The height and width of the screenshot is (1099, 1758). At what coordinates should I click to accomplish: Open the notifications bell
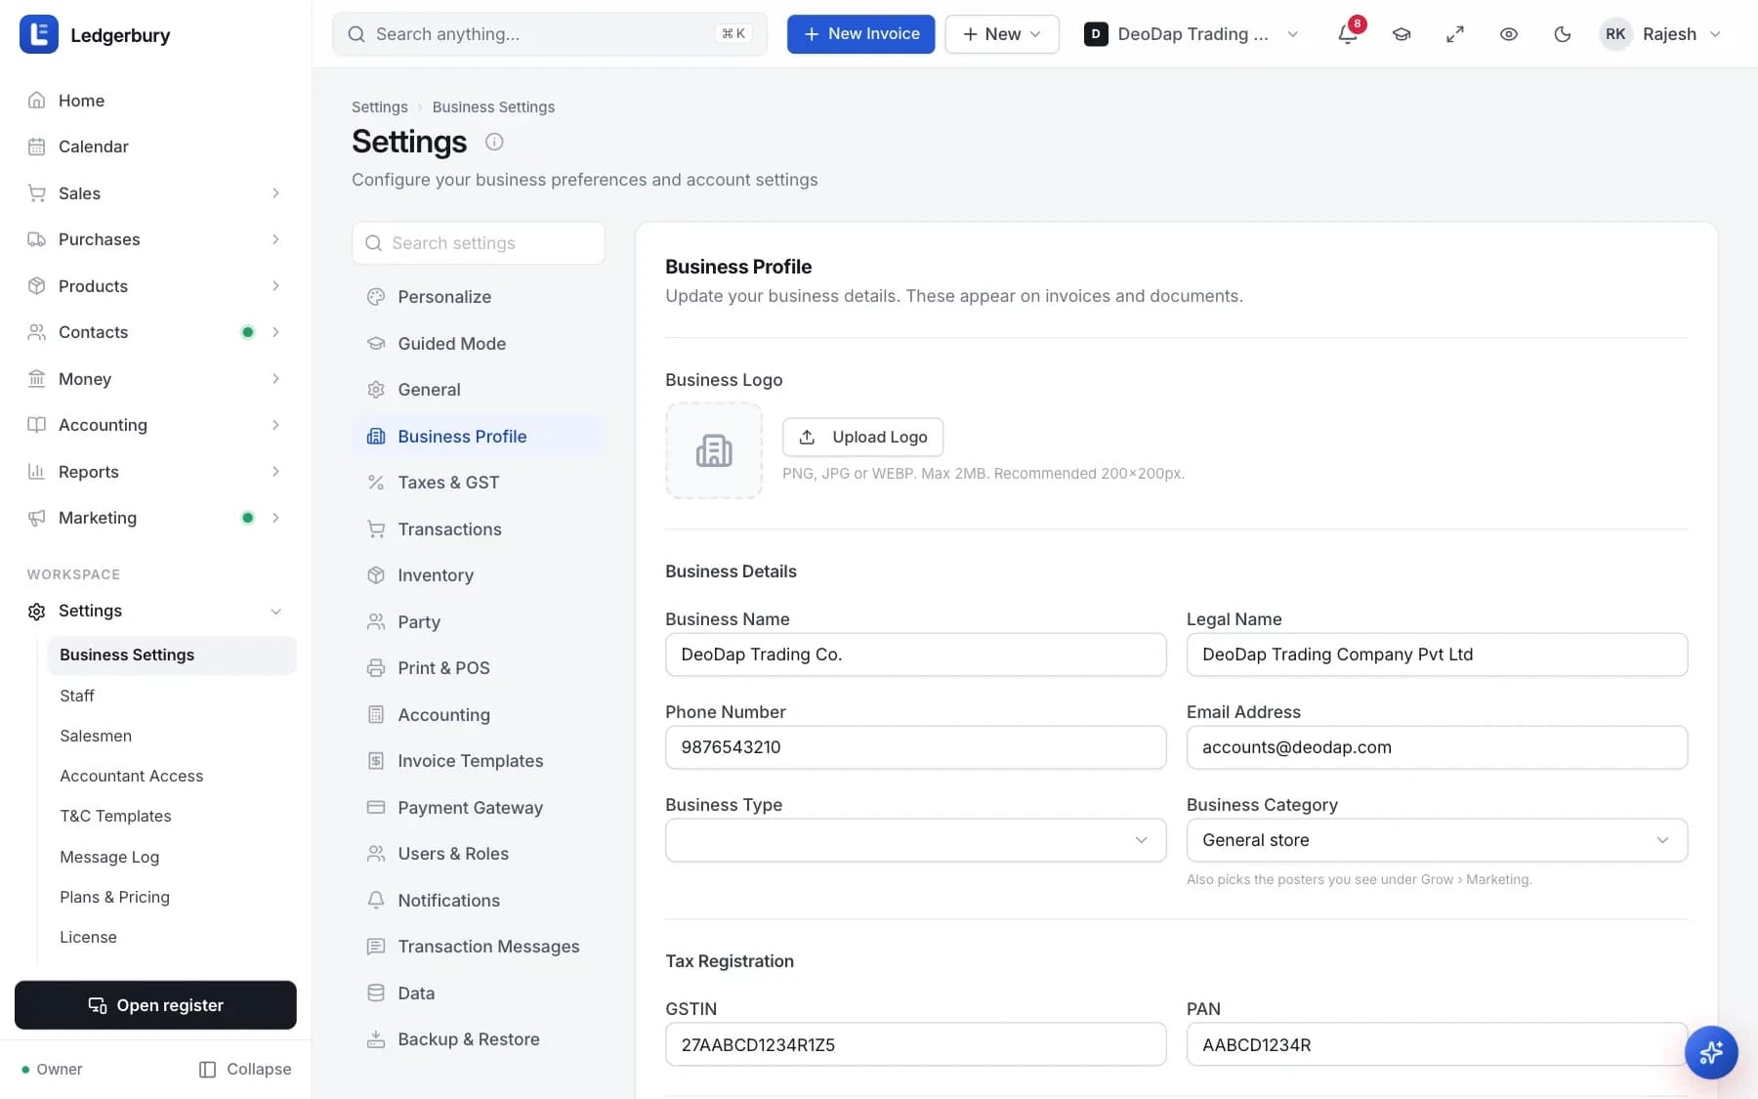pyautogui.click(x=1348, y=34)
